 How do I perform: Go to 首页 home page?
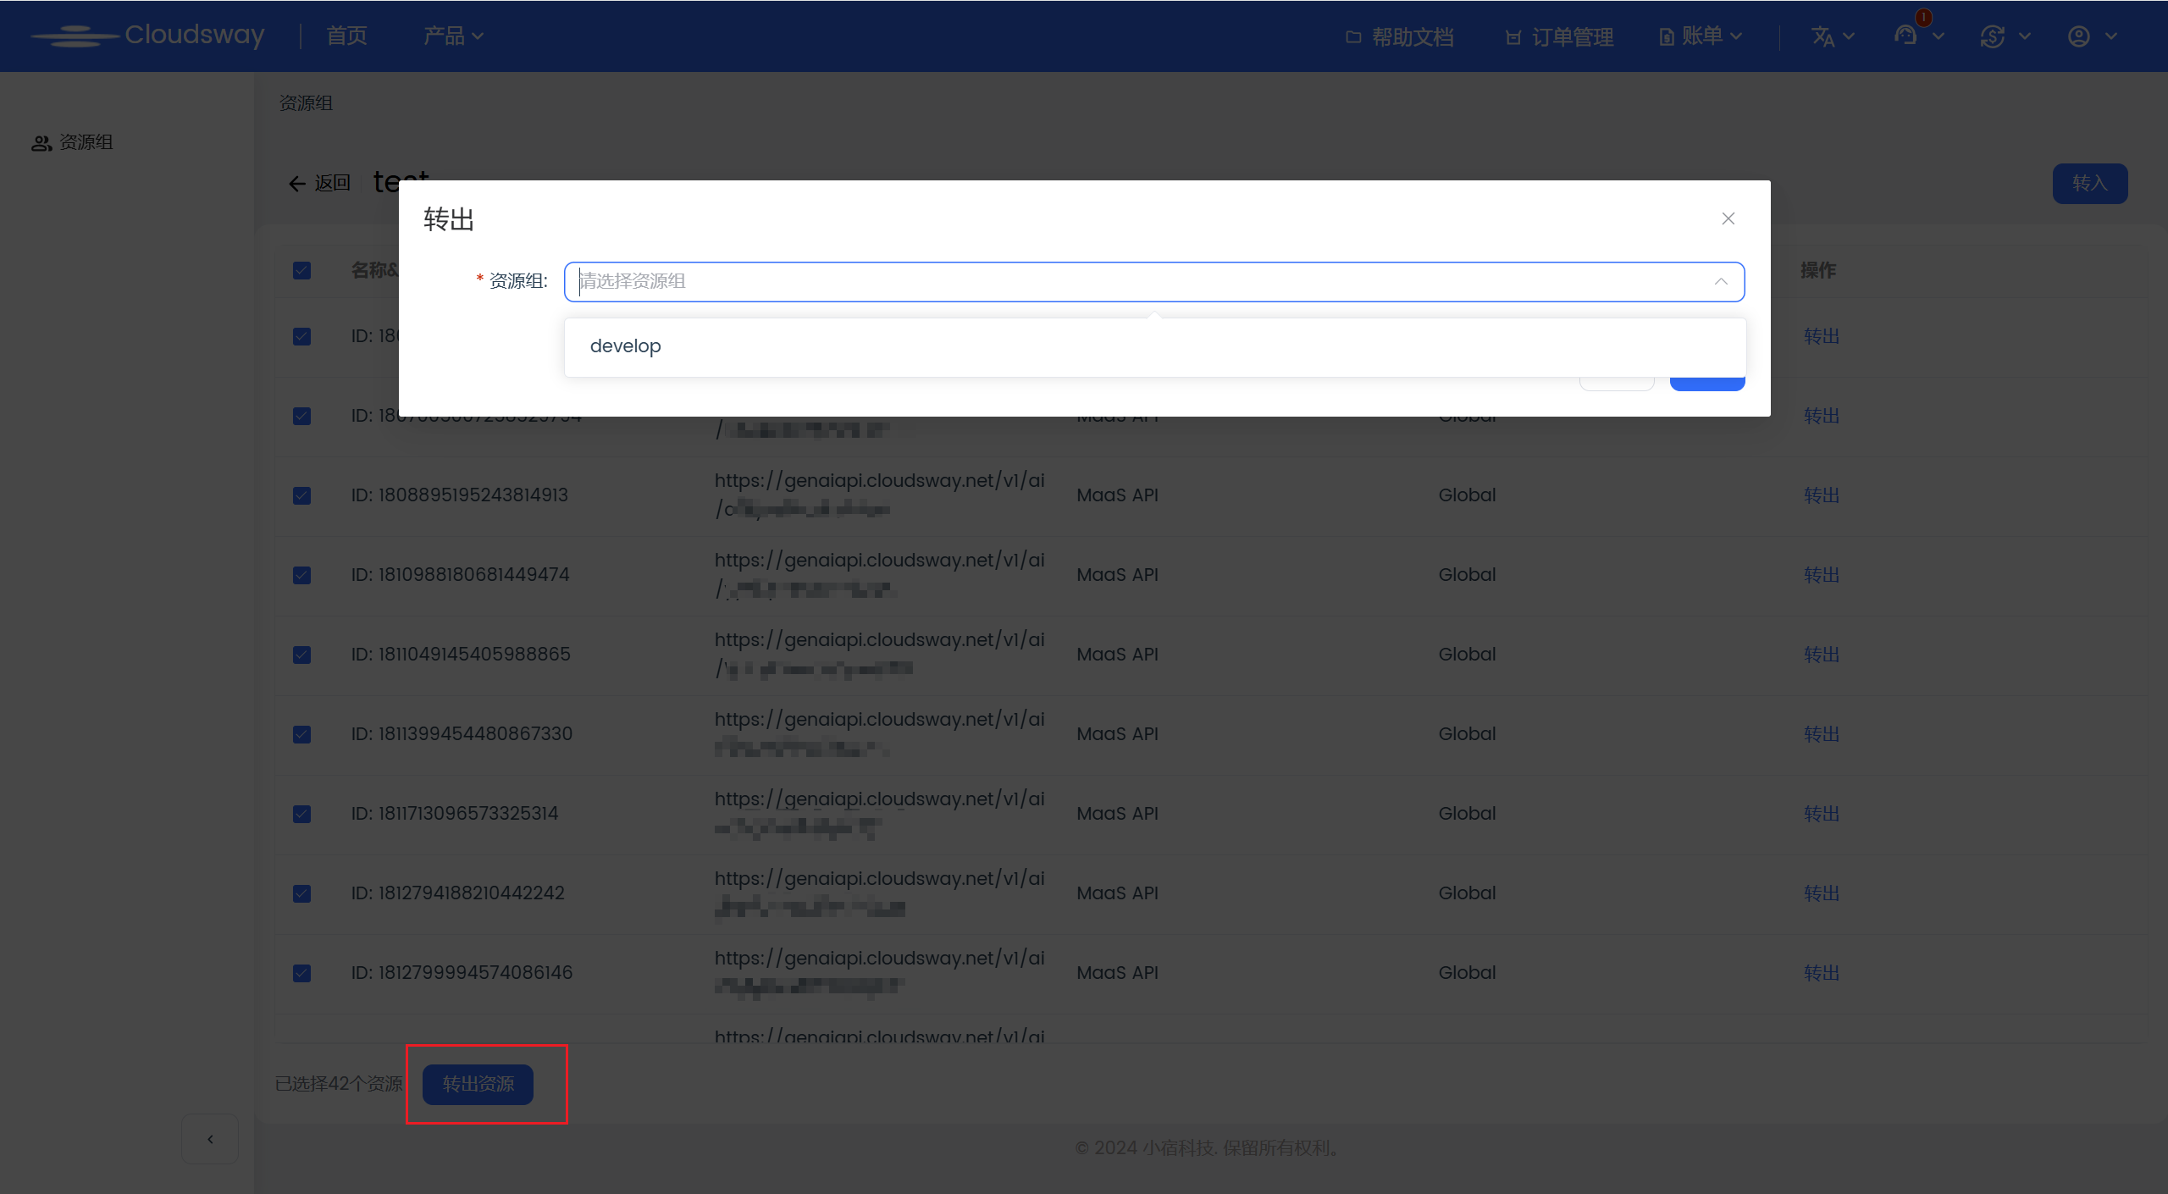click(346, 36)
